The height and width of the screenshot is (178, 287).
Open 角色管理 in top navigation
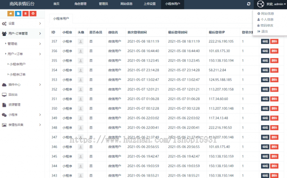(80, 4)
